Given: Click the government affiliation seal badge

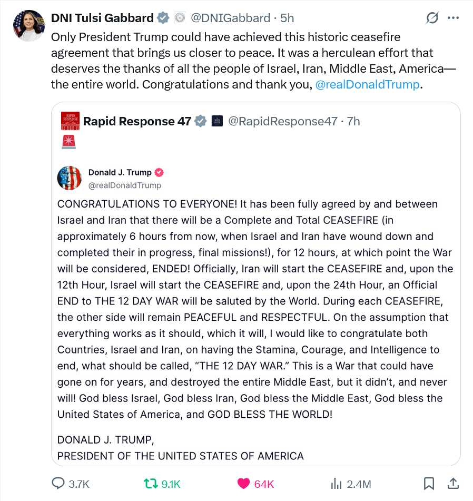Looking at the screenshot, I should (180, 18).
